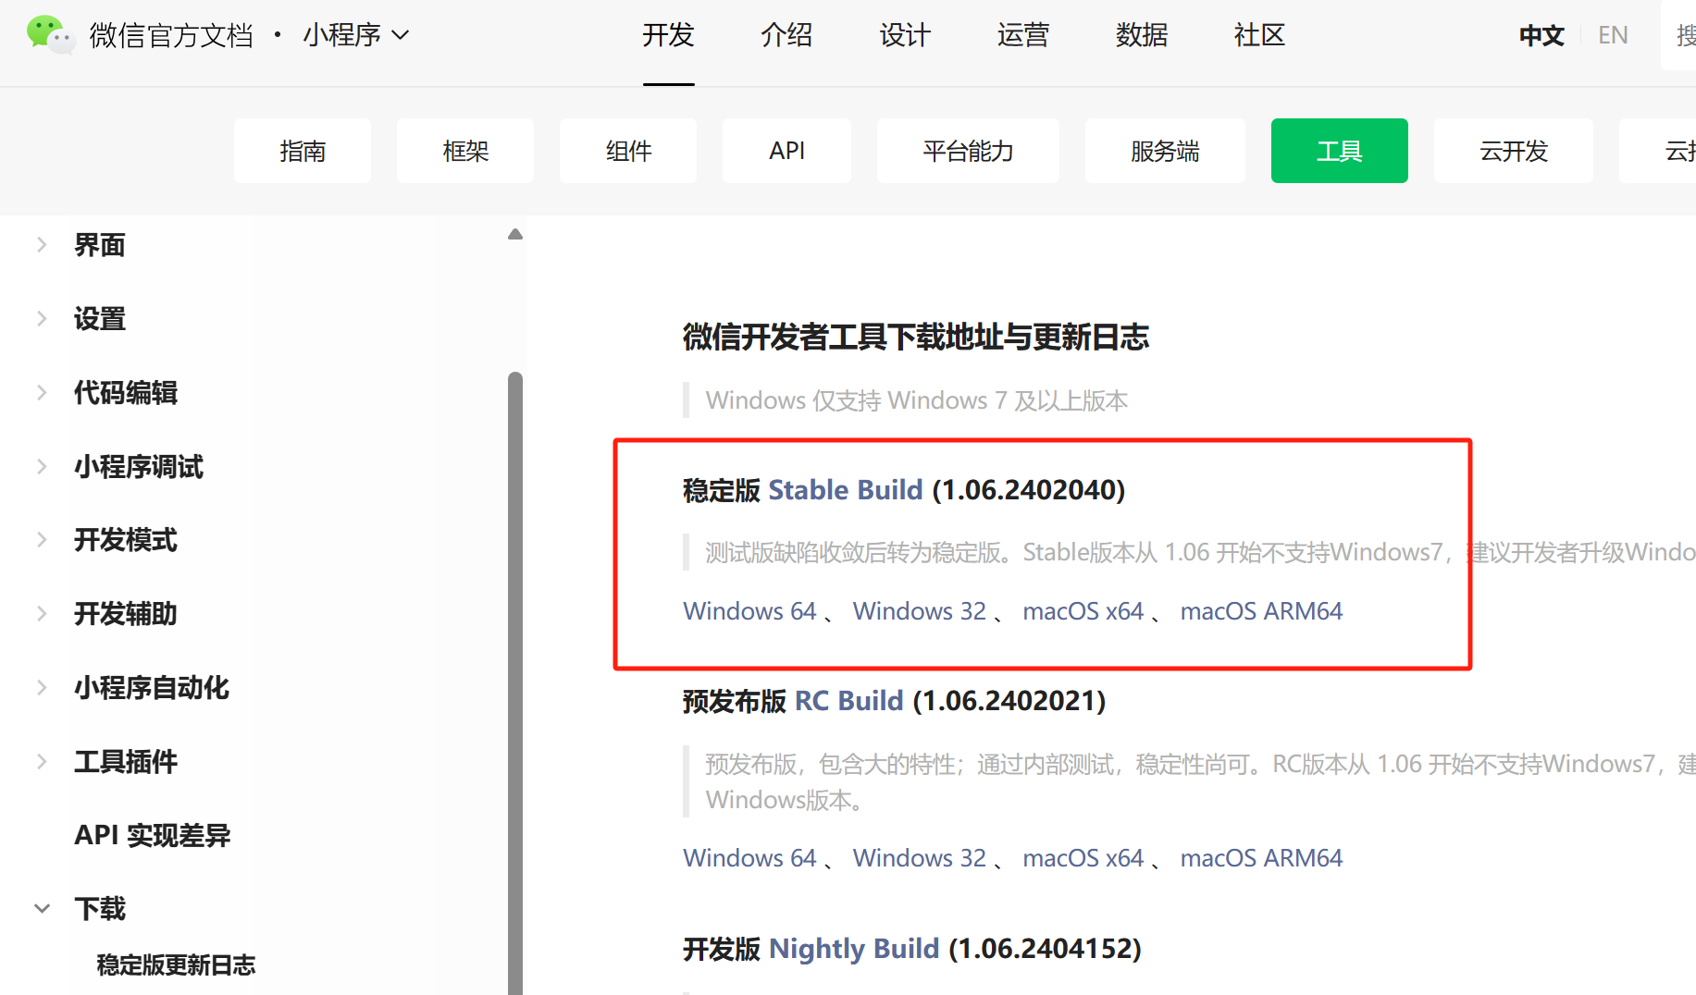This screenshot has height=995, width=1696.
Task: Select the 介绍 top menu item
Action: point(786,35)
